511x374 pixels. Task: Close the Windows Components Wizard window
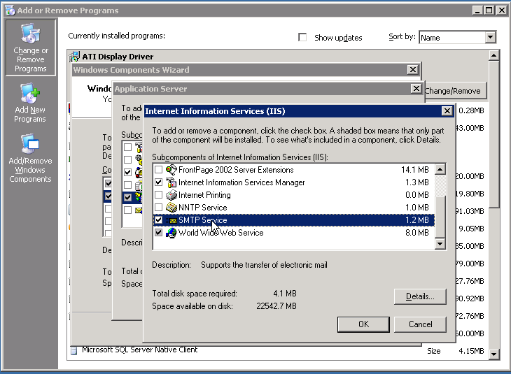[x=413, y=70]
